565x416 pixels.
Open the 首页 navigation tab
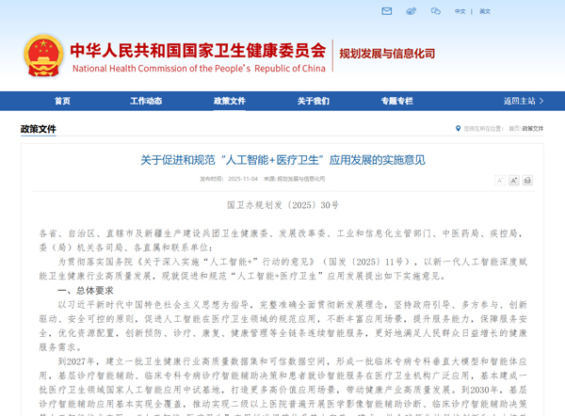(x=62, y=101)
